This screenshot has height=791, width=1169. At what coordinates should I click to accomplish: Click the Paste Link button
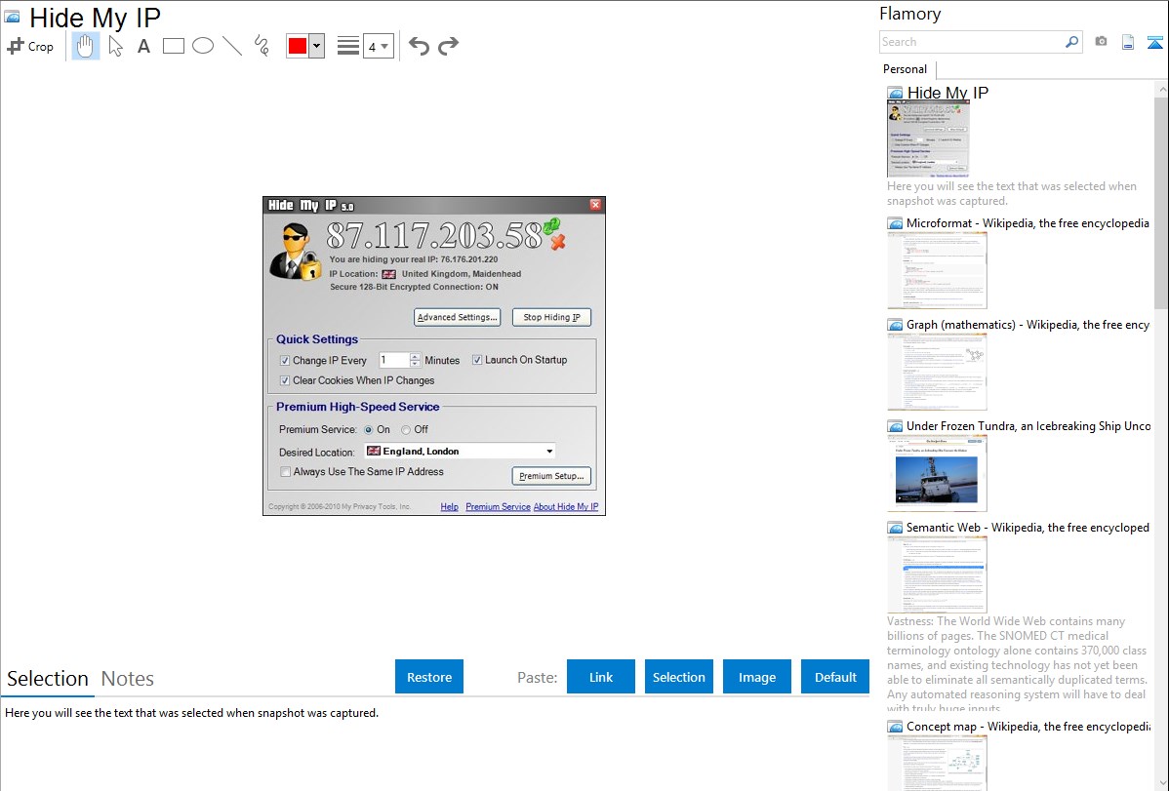click(601, 677)
